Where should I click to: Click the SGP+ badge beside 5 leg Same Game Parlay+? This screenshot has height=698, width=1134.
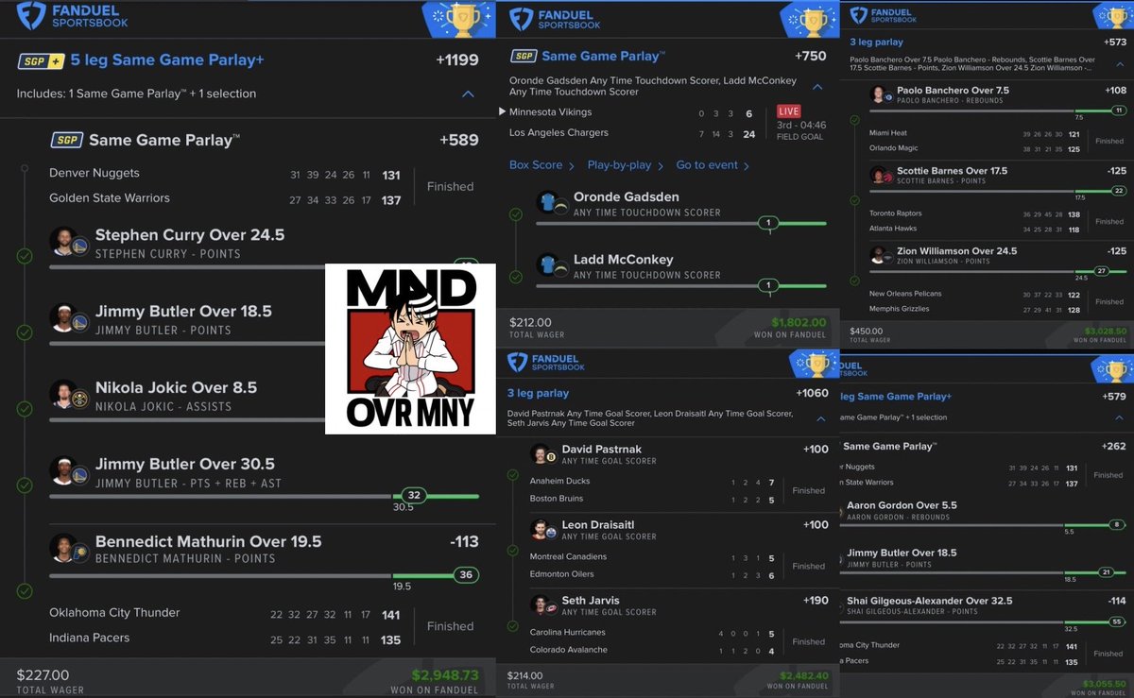point(41,60)
